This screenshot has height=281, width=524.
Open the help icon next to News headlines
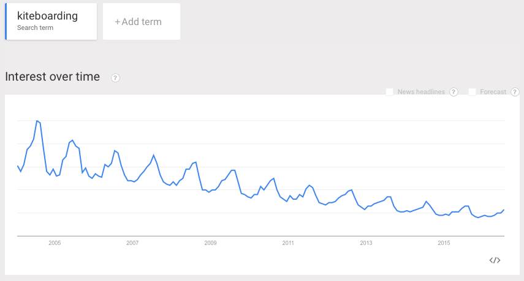[454, 92]
